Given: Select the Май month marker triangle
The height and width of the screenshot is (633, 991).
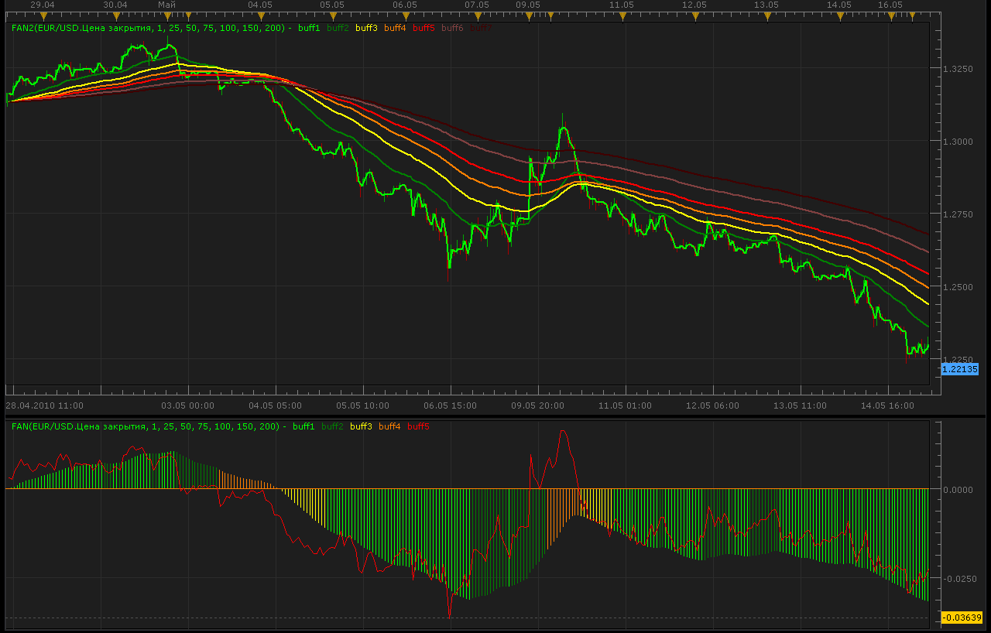Looking at the screenshot, I should click(x=167, y=15).
